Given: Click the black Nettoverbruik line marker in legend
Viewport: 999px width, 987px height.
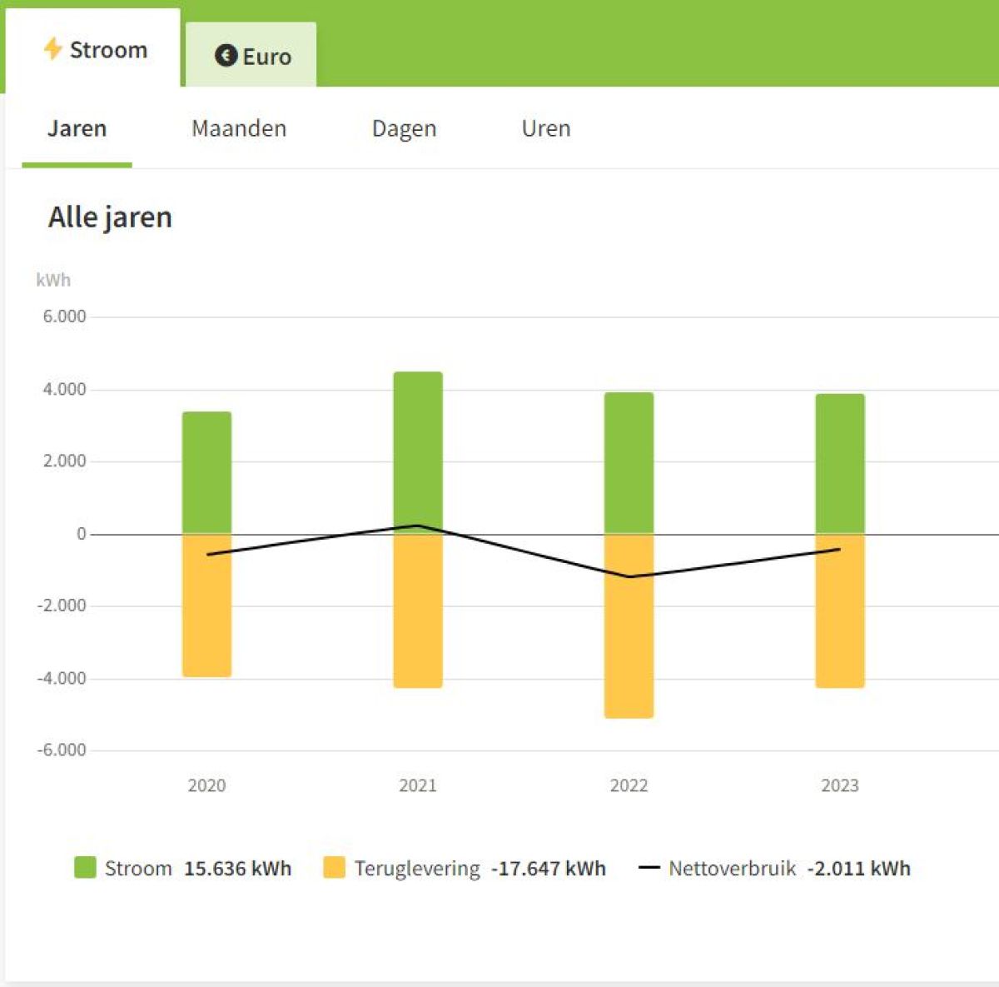Looking at the screenshot, I should pyautogui.click(x=649, y=868).
